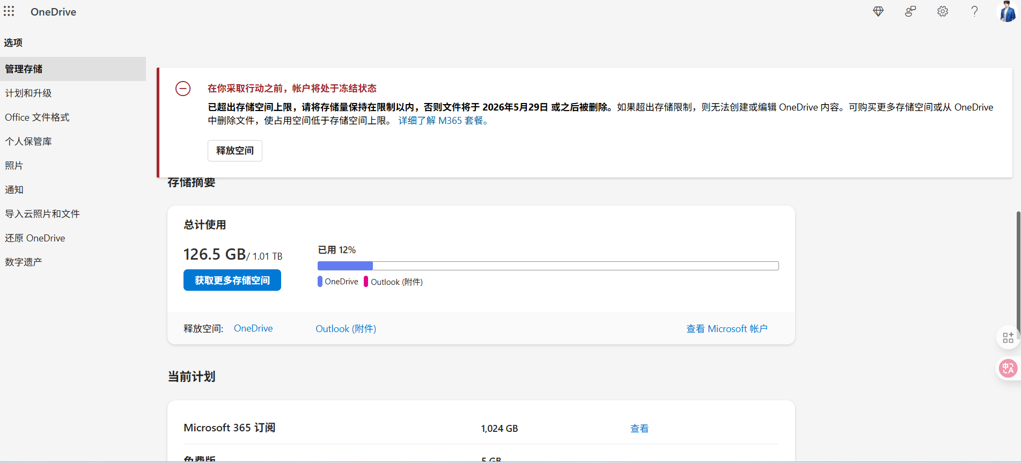Open settings gear icon
The width and height of the screenshot is (1021, 463).
943,11
